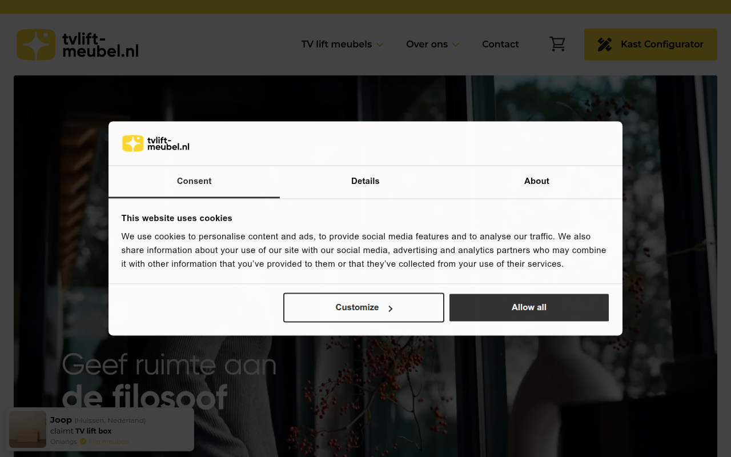
Task: Click the verified badge in Joop notification
Action: pos(83,442)
